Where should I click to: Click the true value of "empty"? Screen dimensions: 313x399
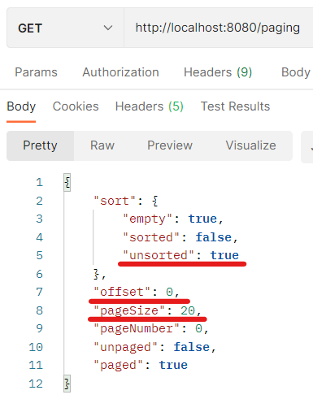(x=202, y=219)
